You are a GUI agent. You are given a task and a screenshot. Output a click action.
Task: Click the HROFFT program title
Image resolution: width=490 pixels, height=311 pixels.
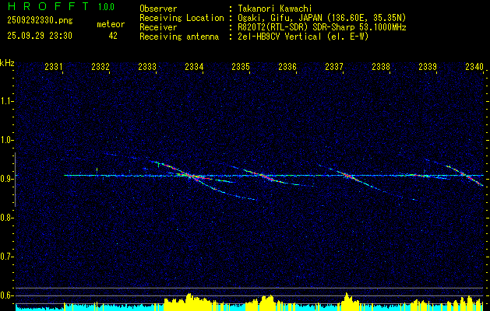48,6
